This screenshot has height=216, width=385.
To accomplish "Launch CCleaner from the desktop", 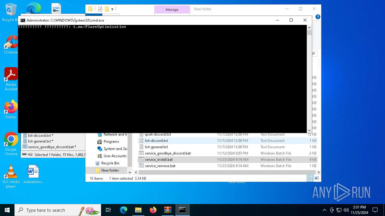I will click(11, 45).
